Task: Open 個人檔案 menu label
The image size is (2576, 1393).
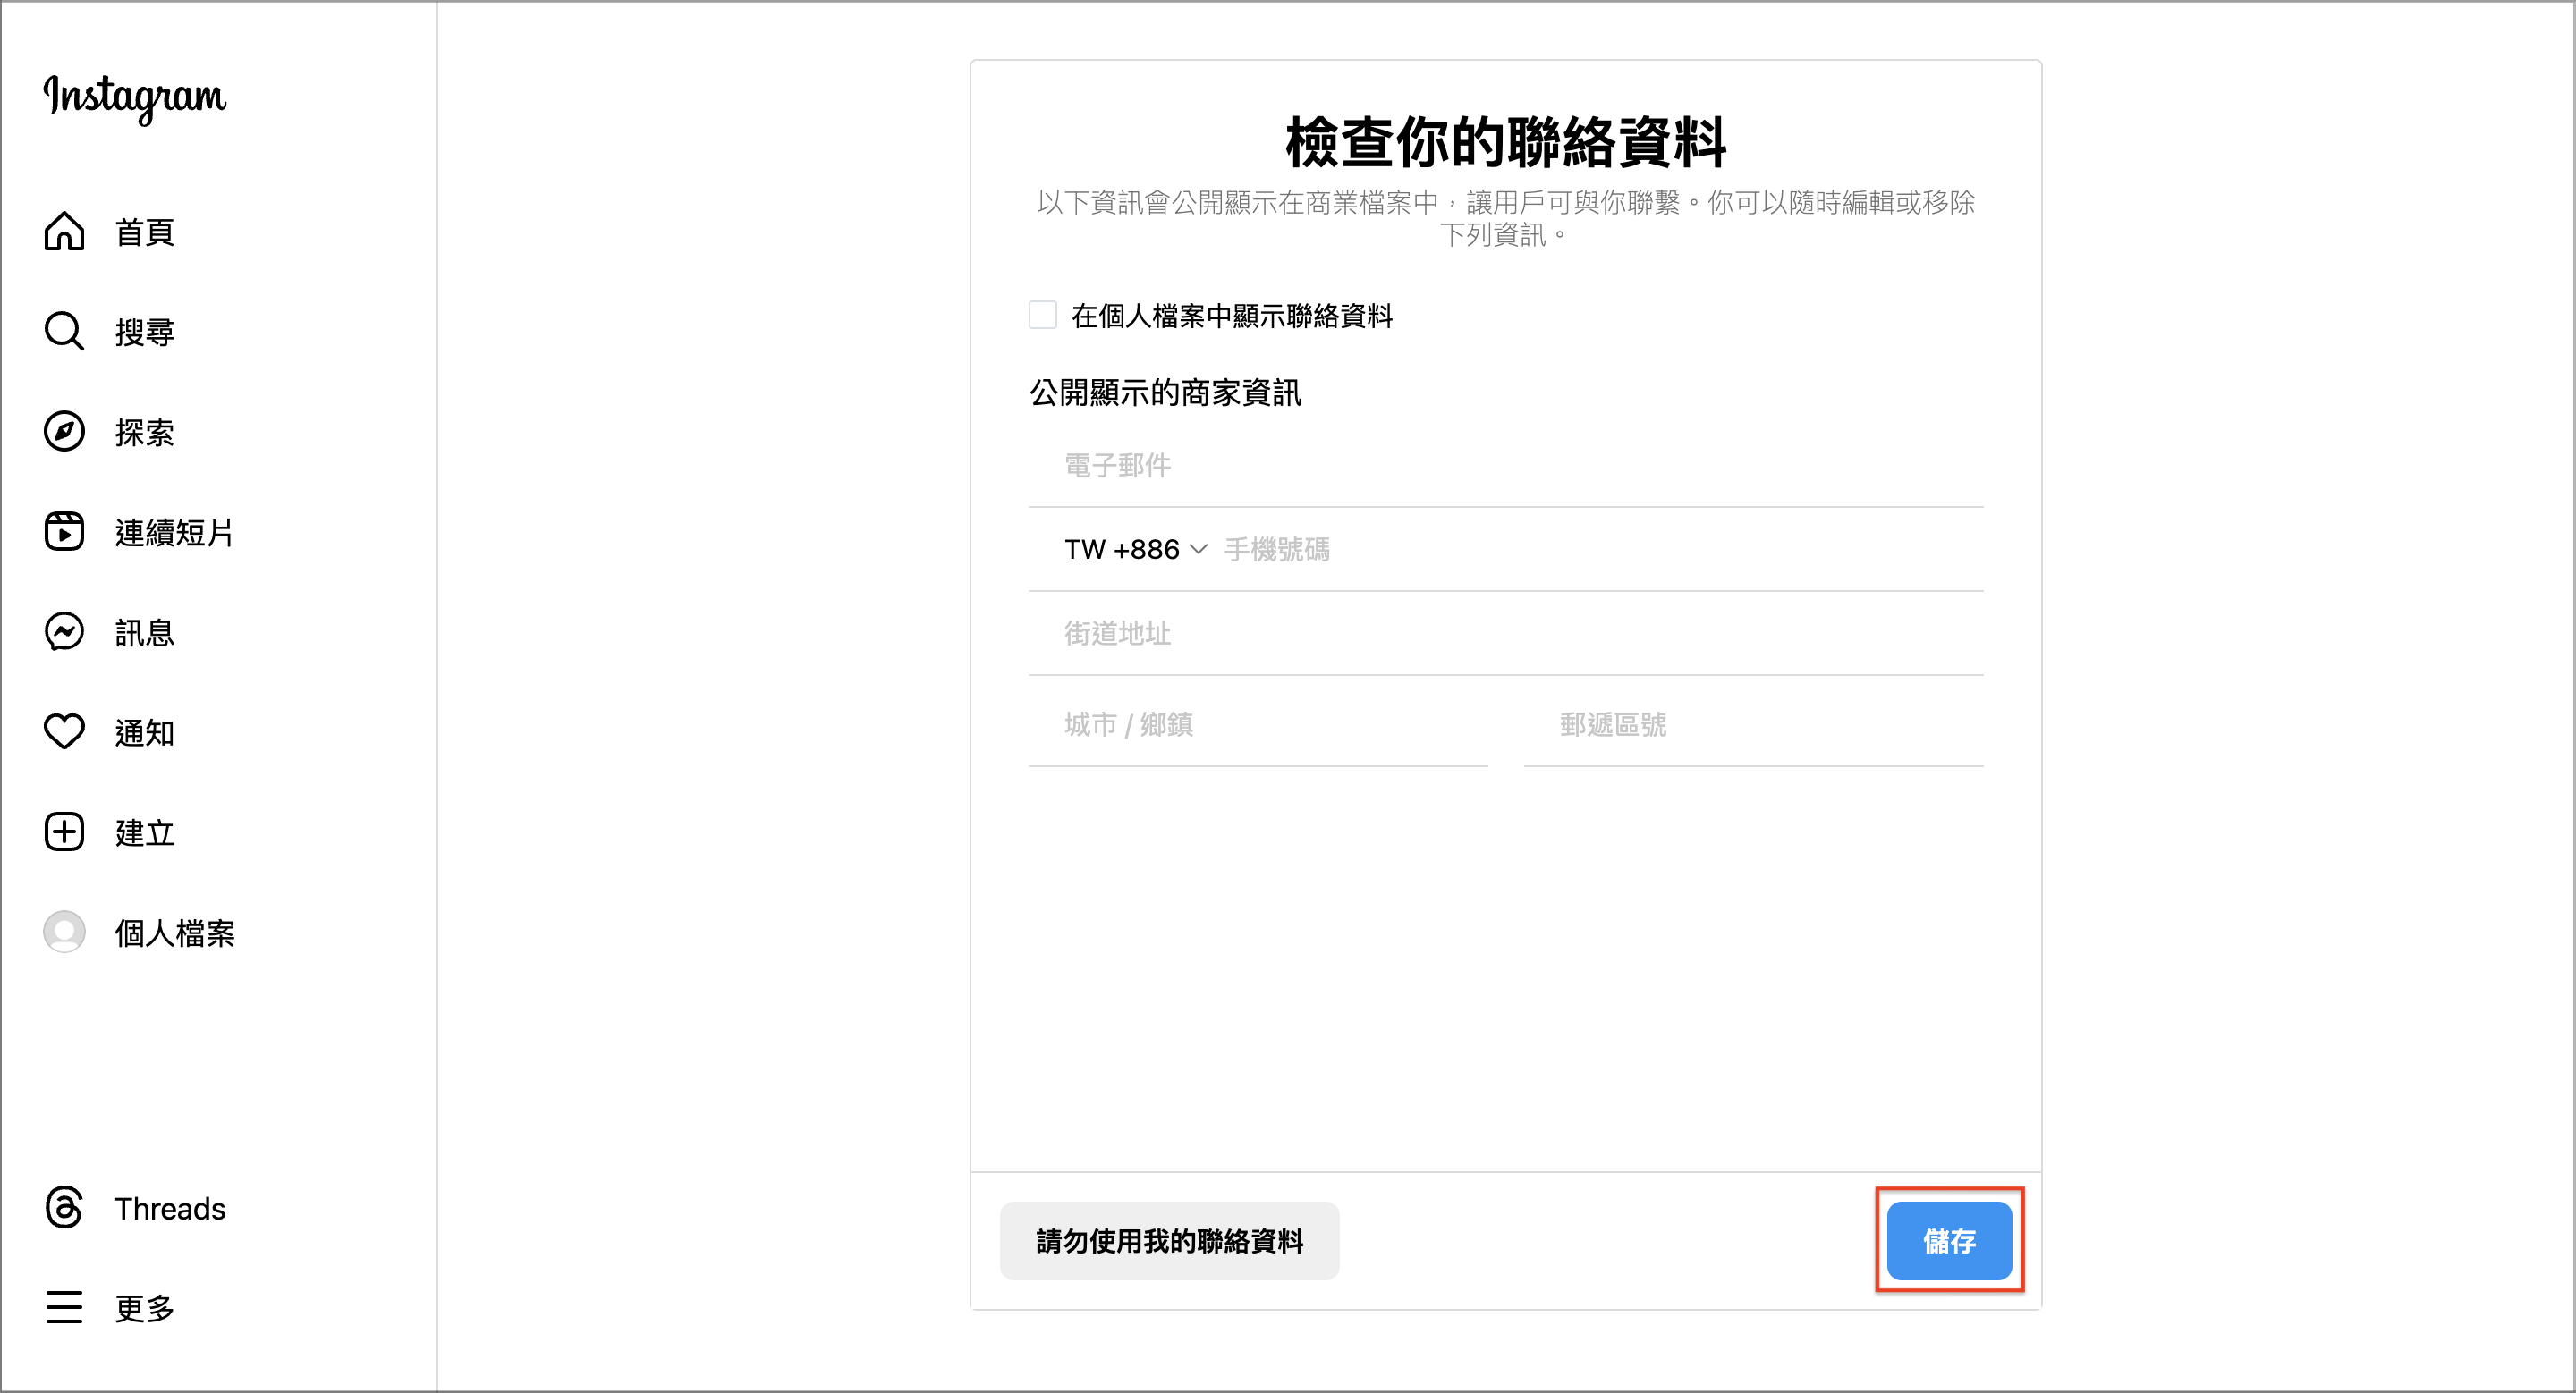Action: 175,933
